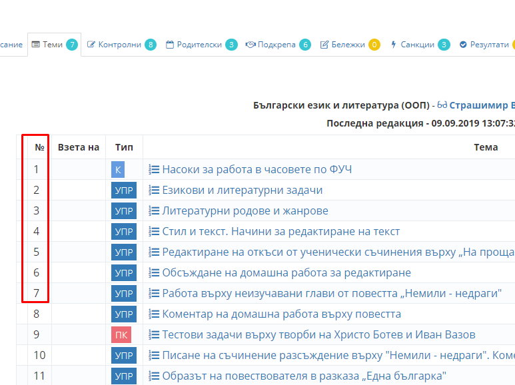This screenshot has height=385, width=515.
Task: Click the glasses icon before Страшимир
Action: (x=442, y=105)
